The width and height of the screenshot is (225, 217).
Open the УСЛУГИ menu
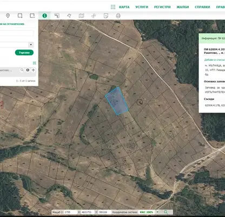pyautogui.click(x=142, y=7)
